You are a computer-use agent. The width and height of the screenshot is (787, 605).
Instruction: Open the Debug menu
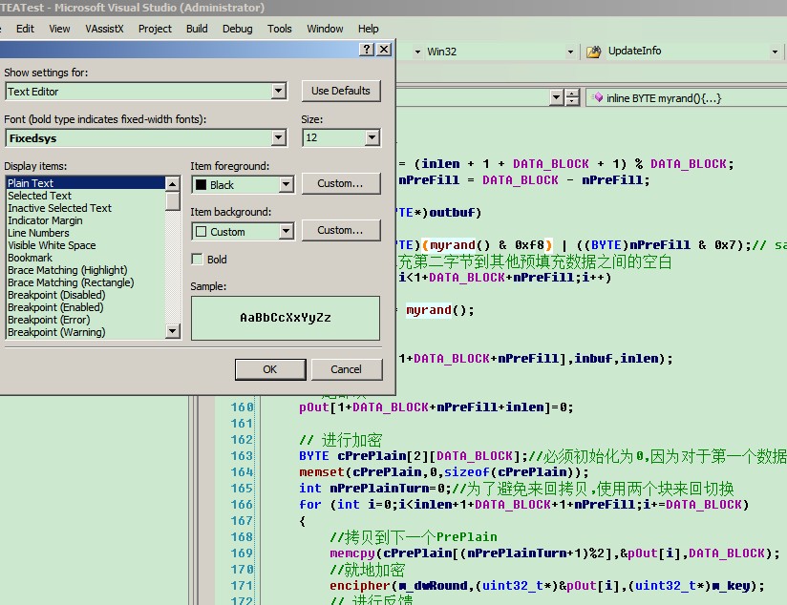click(238, 29)
